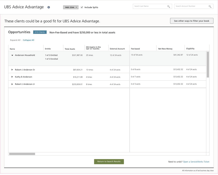
Task: Click the $321,987.00 total assets value
Action: 77,55
